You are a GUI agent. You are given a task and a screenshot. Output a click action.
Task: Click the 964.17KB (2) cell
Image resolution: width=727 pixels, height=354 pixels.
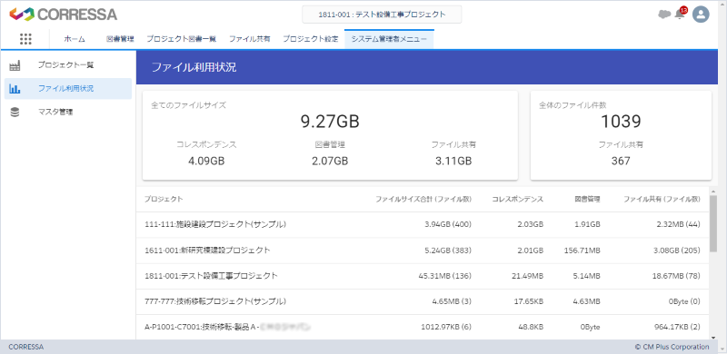pyautogui.click(x=677, y=327)
